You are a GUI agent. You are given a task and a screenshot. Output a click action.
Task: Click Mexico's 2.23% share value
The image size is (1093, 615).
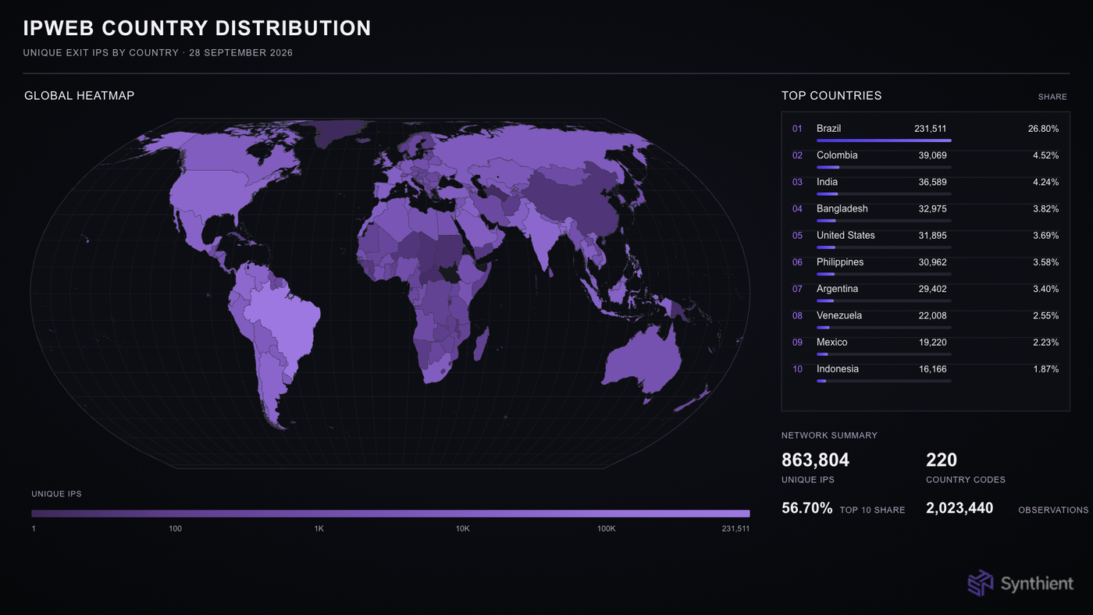tap(1046, 342)
